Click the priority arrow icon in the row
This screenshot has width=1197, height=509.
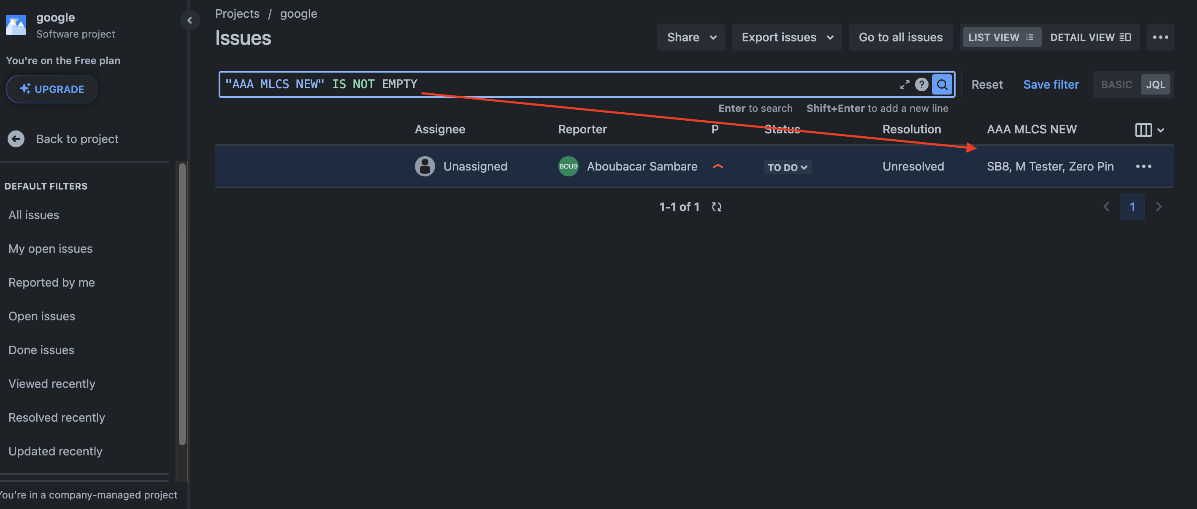tap(718, 166)
